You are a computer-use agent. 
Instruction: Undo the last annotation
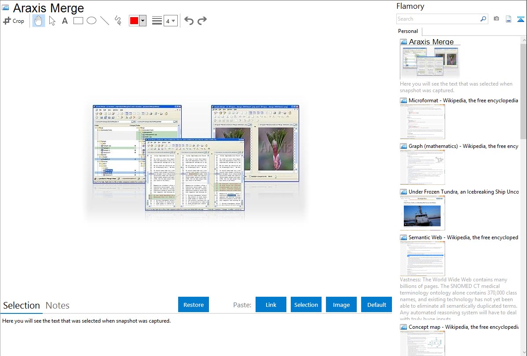coord(189,21)
